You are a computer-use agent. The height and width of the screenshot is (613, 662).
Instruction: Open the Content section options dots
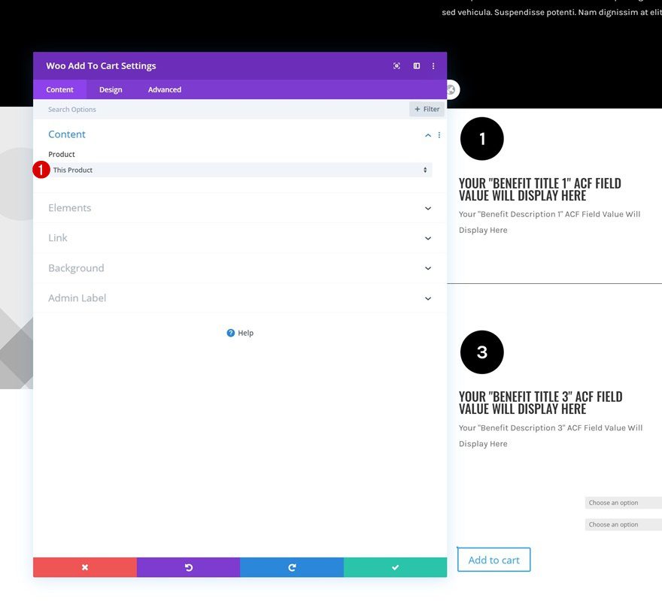439,135
